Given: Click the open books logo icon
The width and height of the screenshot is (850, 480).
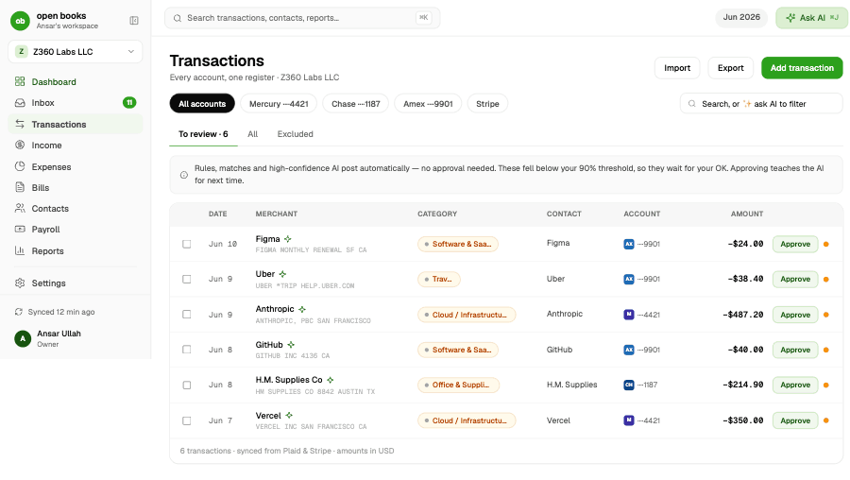Looking at the screenshot, I should pos(20,21).
